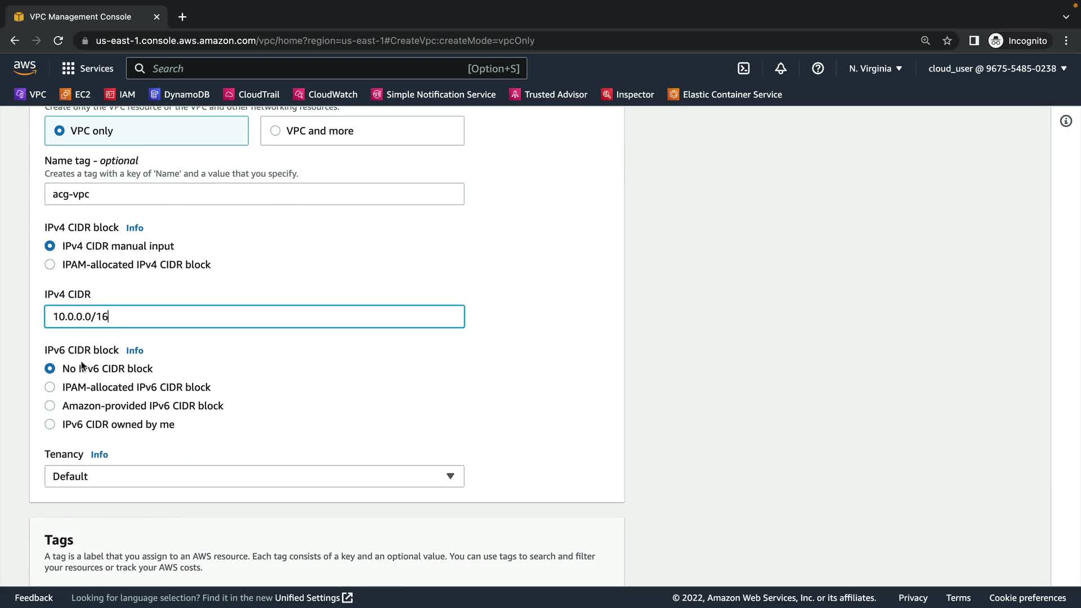1081x608 pixels.
Task: Open the CloudWatch bookmark shortcut
Action: (325, 95)
